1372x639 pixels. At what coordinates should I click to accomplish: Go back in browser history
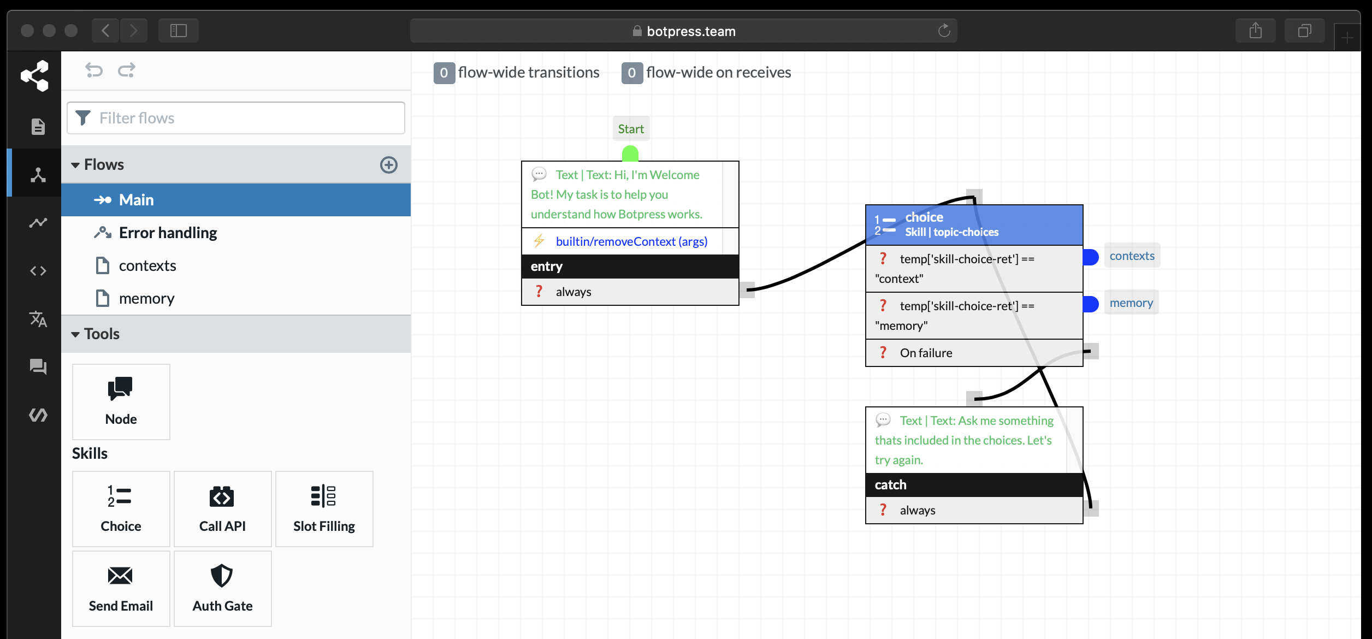106,31
